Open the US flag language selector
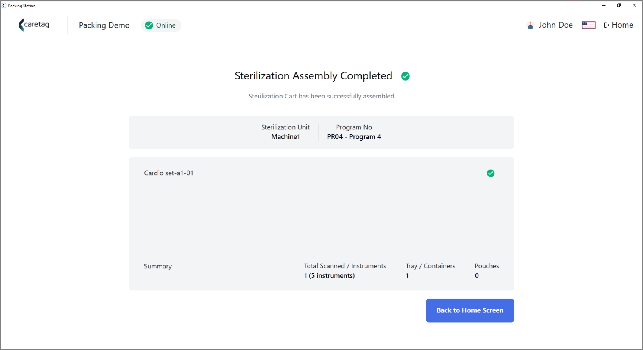 pos(589,25)
